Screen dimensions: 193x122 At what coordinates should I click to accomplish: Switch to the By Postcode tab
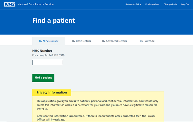pyautogui.click(x=147, y=41)
